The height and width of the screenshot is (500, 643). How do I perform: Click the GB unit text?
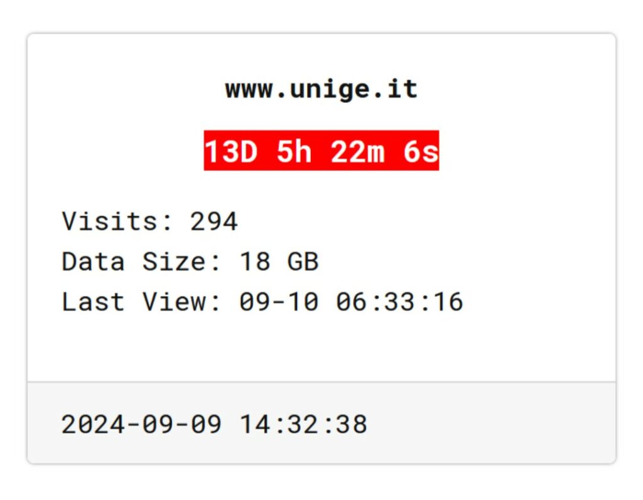(x=303, y=262)
